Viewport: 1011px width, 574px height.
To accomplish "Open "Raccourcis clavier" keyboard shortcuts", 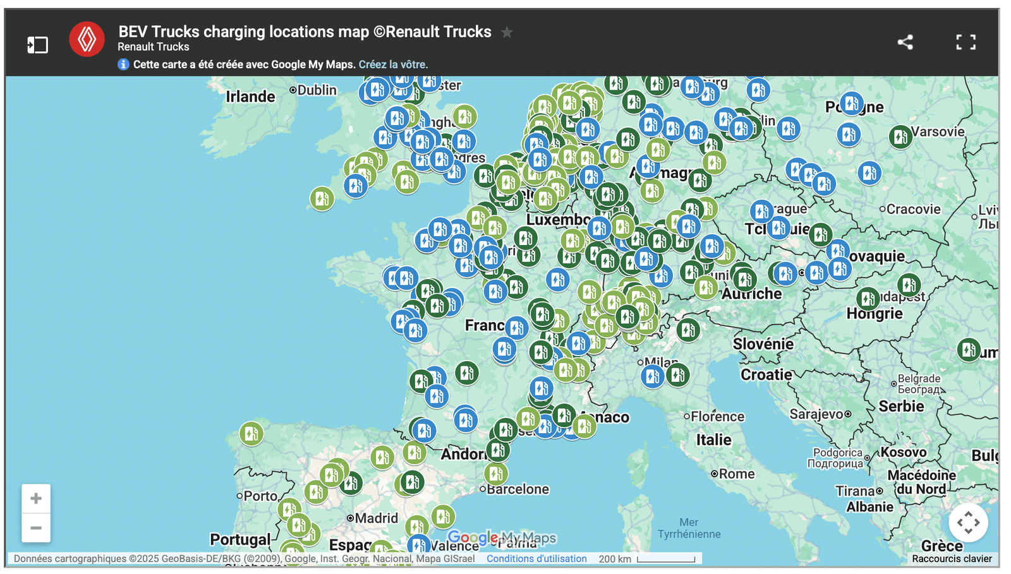I will [952, 559].
